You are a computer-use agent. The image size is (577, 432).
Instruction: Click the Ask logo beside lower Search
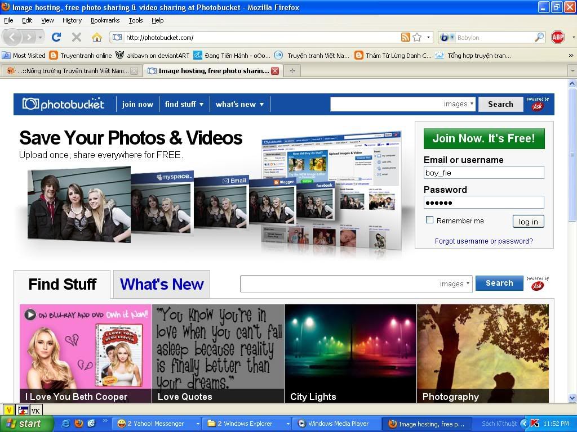coord(537,286)
